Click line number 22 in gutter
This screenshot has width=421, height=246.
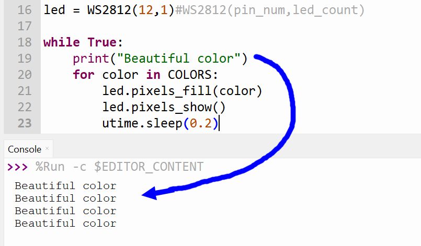(25, 107)
